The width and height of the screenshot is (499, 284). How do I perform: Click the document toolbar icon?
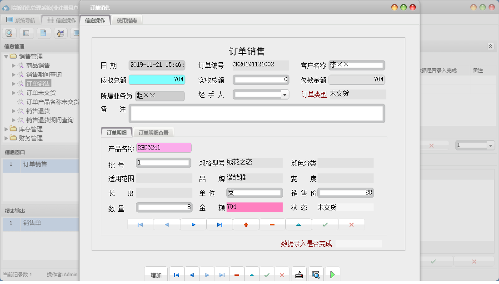[42, 33]
